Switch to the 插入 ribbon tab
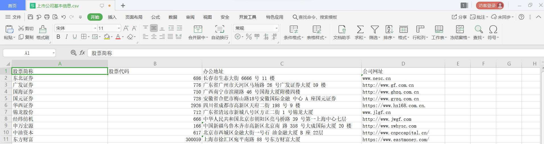 click(x=112, y=17)
